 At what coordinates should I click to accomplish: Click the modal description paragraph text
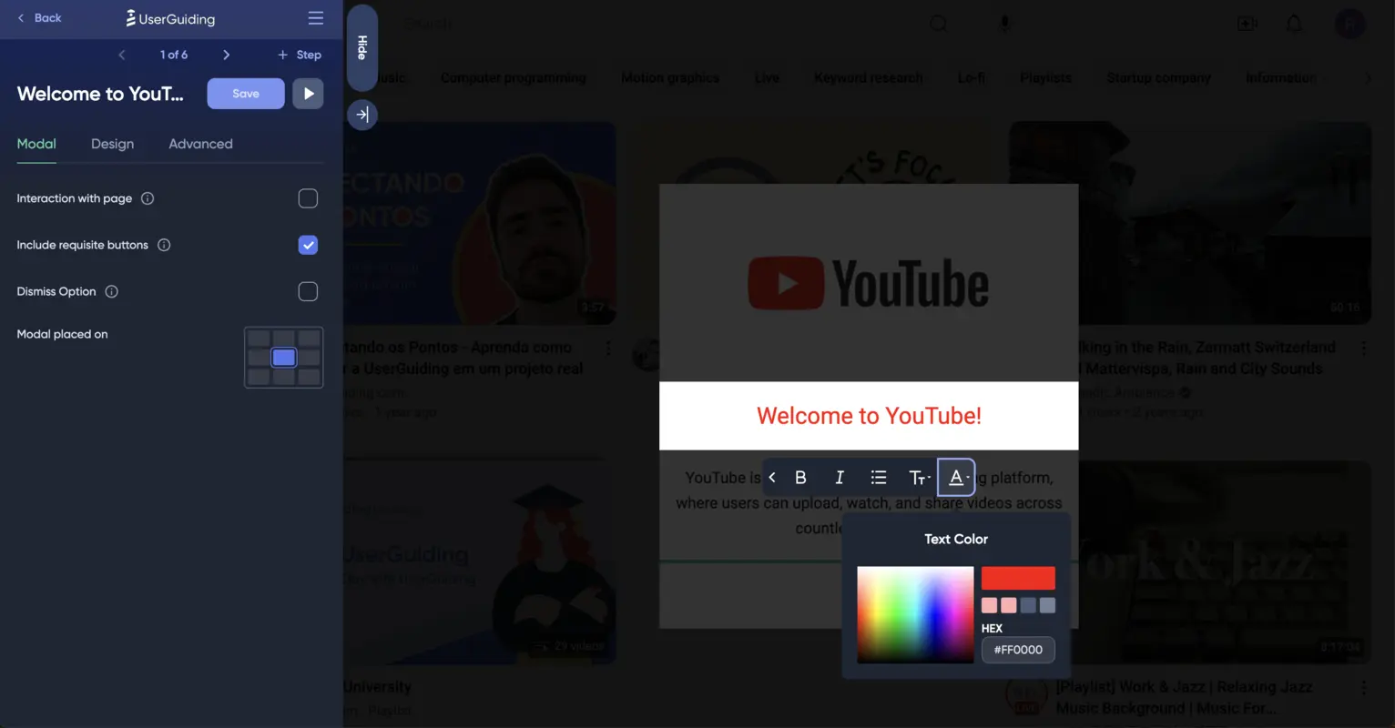(869, 502)
